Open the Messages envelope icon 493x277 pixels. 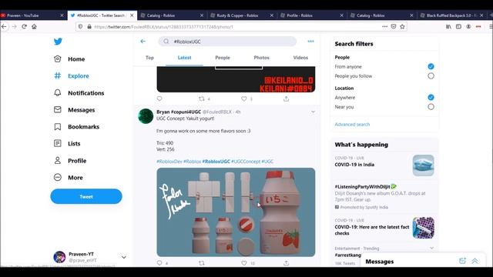click(x=58, y=109)
